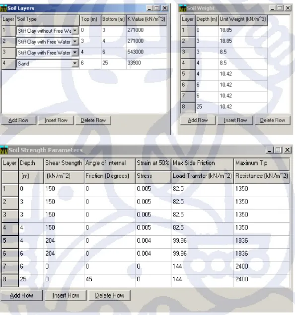
Task: Select row header 8 in Soil Weight
Action: pos(188,107)
